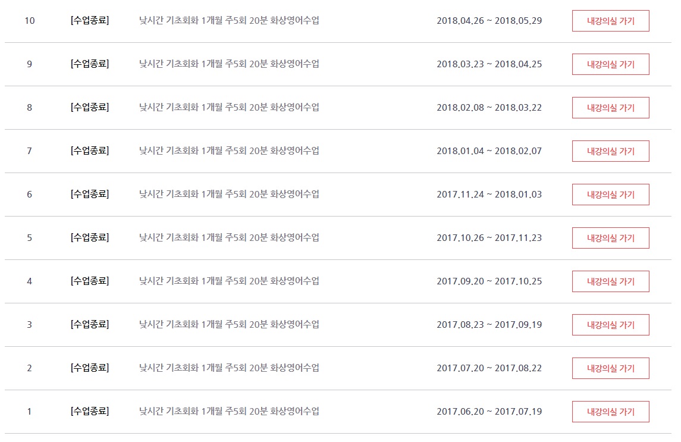Go to classroom for 2018.01.04 ~ 2018.02.07 course
Image resolution: width=681 pixels, height=442 pixels.
[610, 151]
